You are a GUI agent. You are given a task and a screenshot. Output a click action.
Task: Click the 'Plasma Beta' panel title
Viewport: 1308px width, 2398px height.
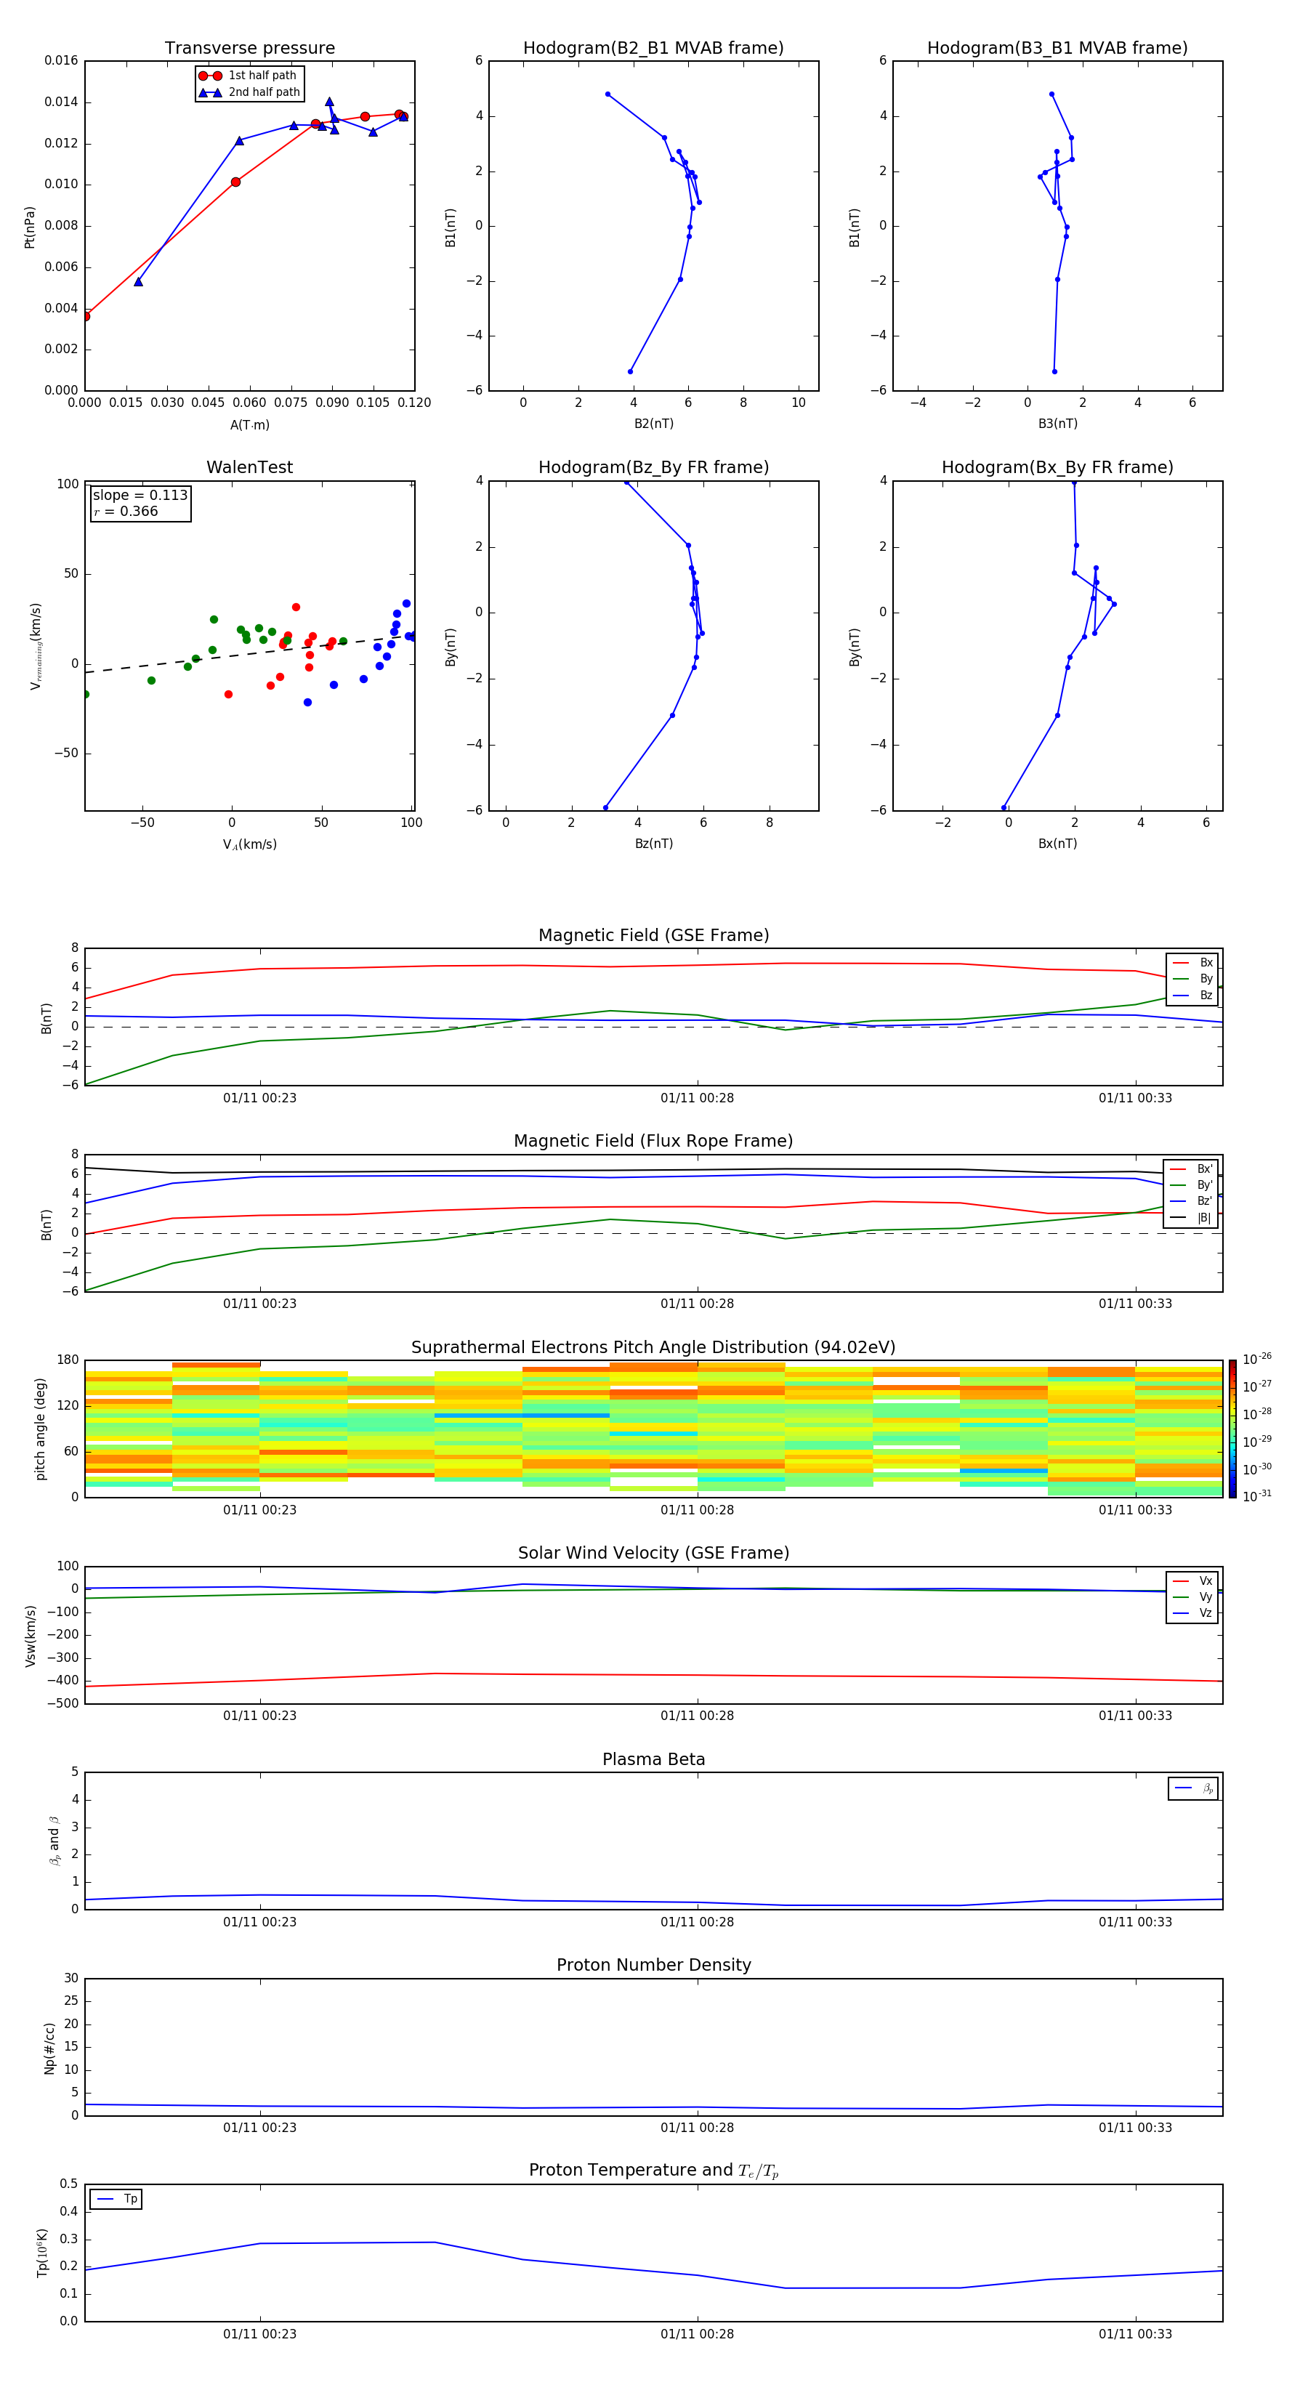click(x=653, y=1759)
